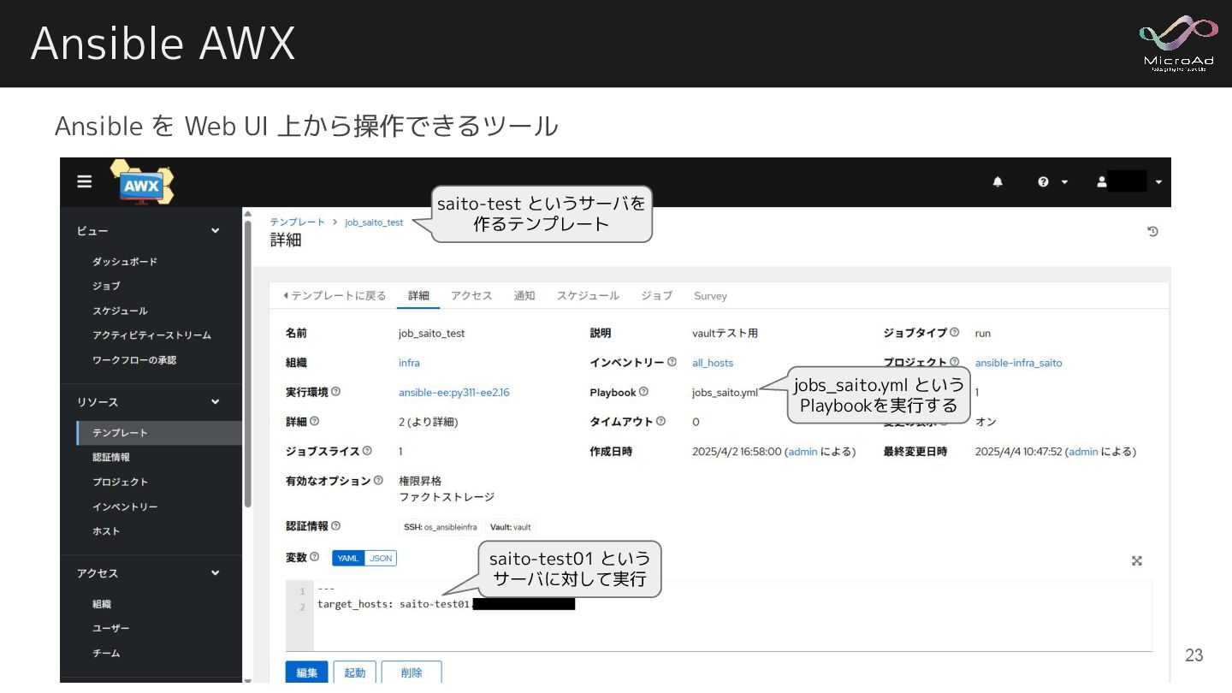Open 組織 in sidebar
The width and height of the screenshot is (1232, 693).
[x=102, y=604]
